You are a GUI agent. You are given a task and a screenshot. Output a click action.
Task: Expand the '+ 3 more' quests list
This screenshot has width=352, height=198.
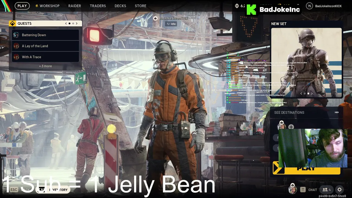(45, 66)
